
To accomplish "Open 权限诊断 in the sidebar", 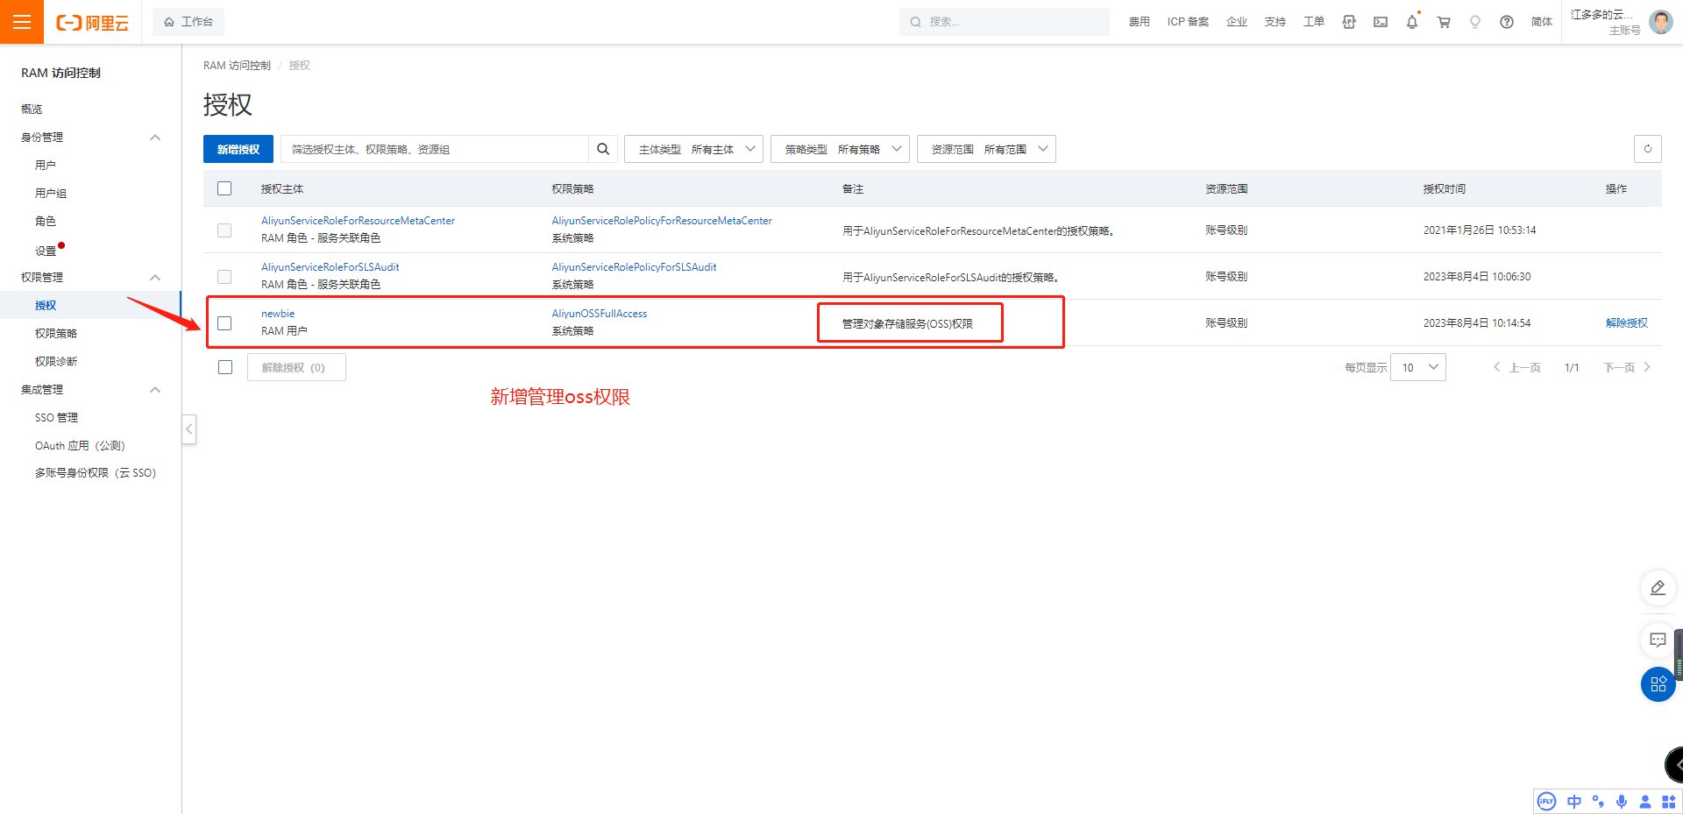I will [x=56, y=362].
